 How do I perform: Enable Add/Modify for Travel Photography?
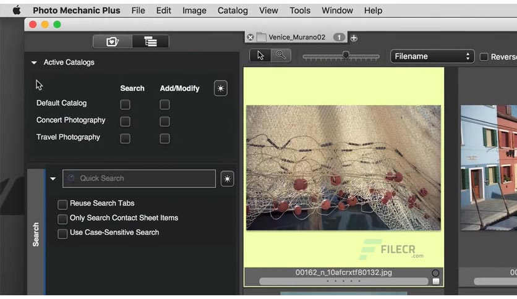point(164,138)
